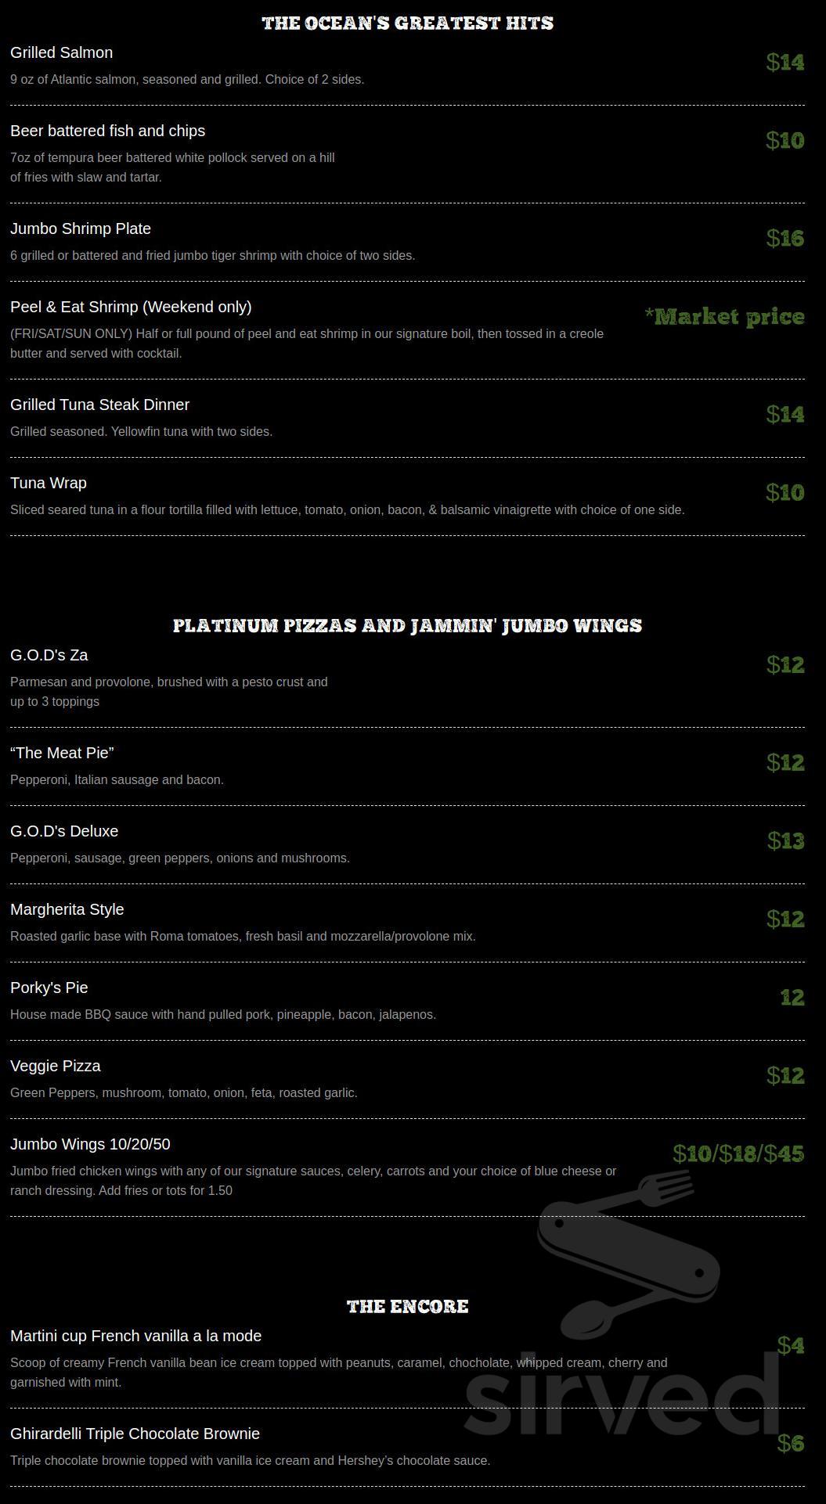The height and width of the screenshot is (1504, 826).
Task: Click the $10/$18/$45 Jumbo Wings price
Action: click(x=738, y=1153)
